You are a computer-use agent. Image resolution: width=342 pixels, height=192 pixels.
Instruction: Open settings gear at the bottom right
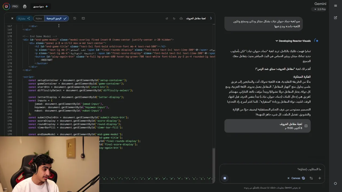tap(336, 183)
